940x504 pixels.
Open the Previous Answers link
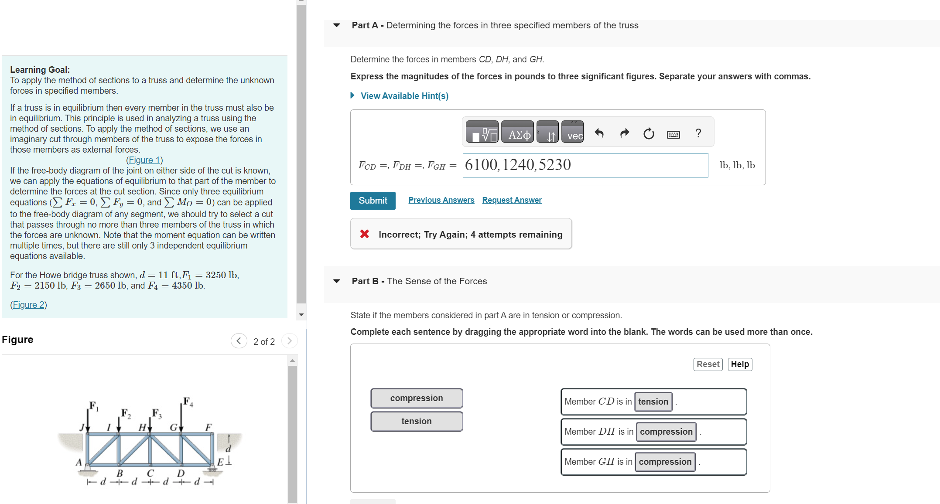tap(441, 200)
